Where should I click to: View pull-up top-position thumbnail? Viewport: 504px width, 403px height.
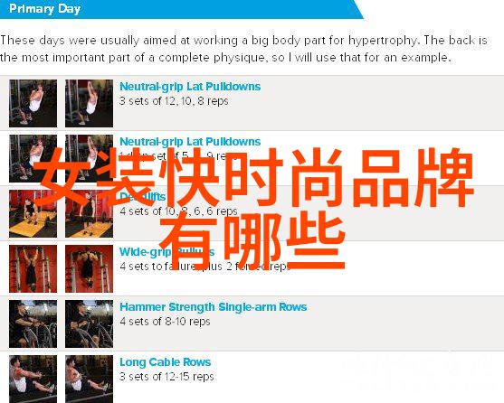click(x=89, y=269)
